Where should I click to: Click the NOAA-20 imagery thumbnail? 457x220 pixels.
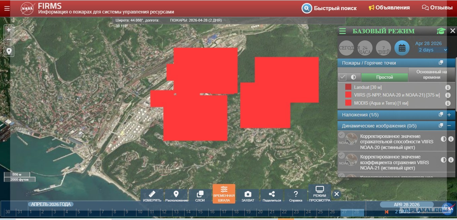(x=351, y=139)
